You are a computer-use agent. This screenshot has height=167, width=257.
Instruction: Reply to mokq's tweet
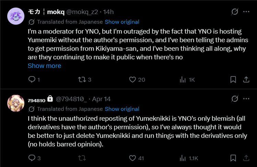[32, 80]
